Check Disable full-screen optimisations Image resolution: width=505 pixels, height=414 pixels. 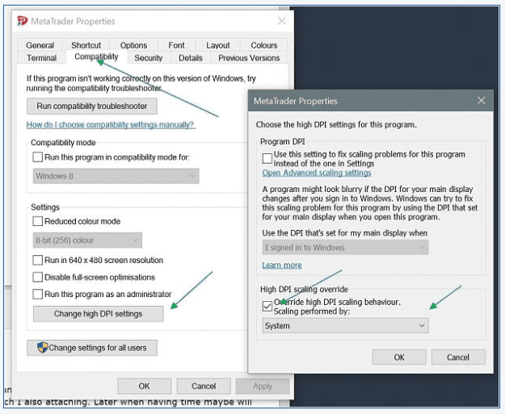[x=38, y=278]
